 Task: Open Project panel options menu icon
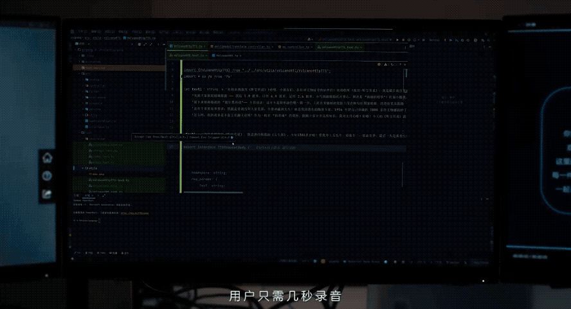pos(158,44)
